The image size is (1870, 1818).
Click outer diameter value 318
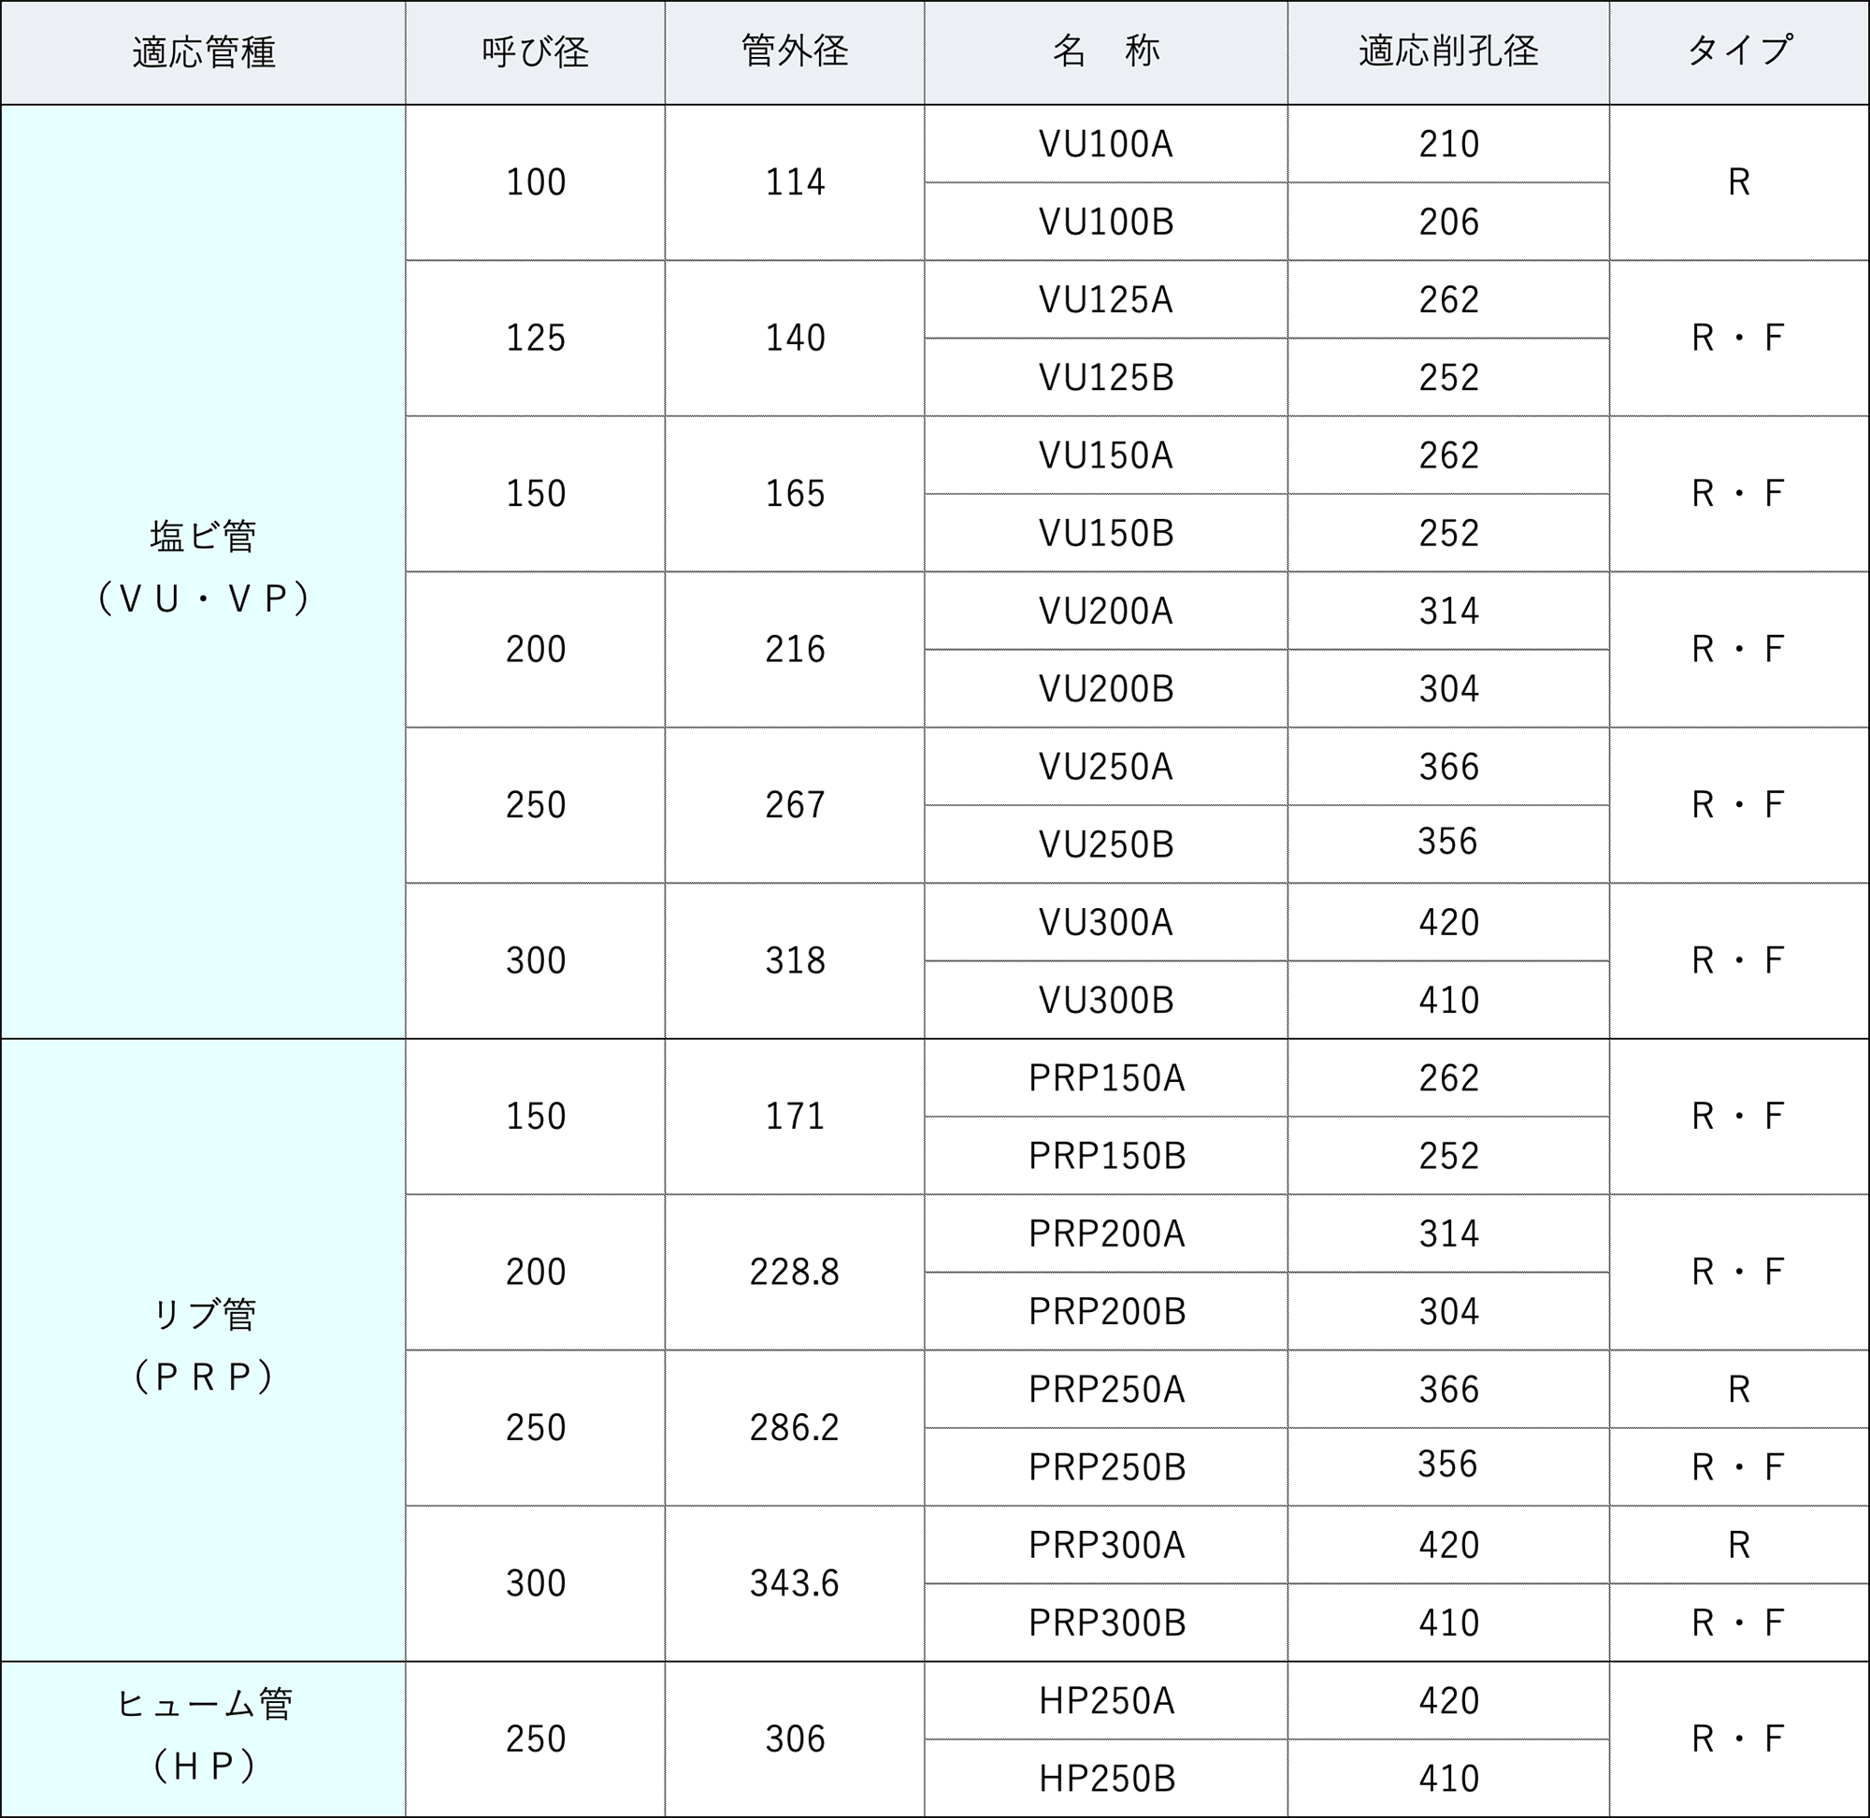click(795, 960)
